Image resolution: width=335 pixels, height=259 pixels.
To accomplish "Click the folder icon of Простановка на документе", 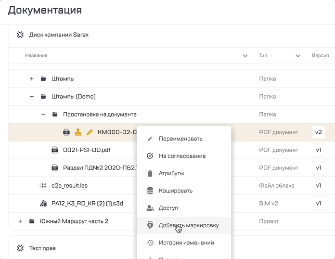I will (55, 115).
